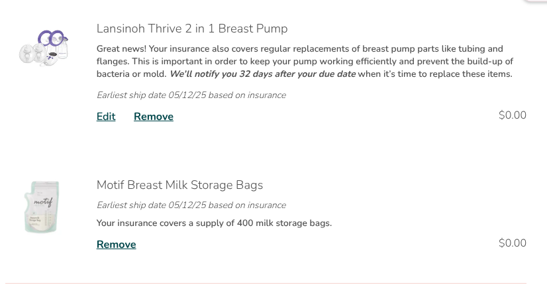Screen dimensions: 547x285
Task: Click the purple flange rings in pump image
Action: coord(51,38)
